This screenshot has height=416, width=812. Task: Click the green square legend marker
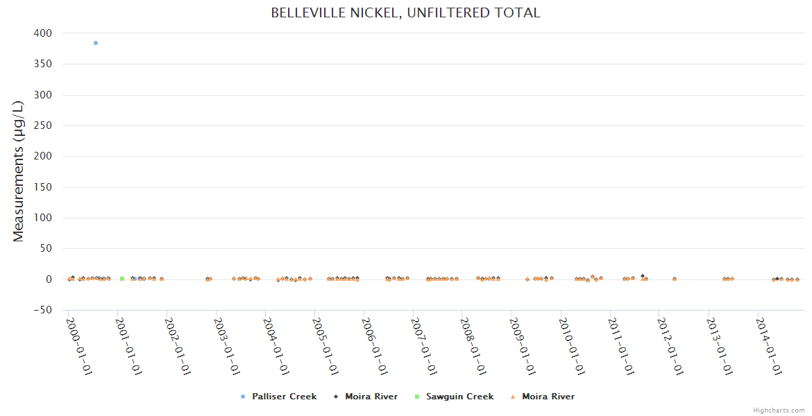(x=417, y=397)
